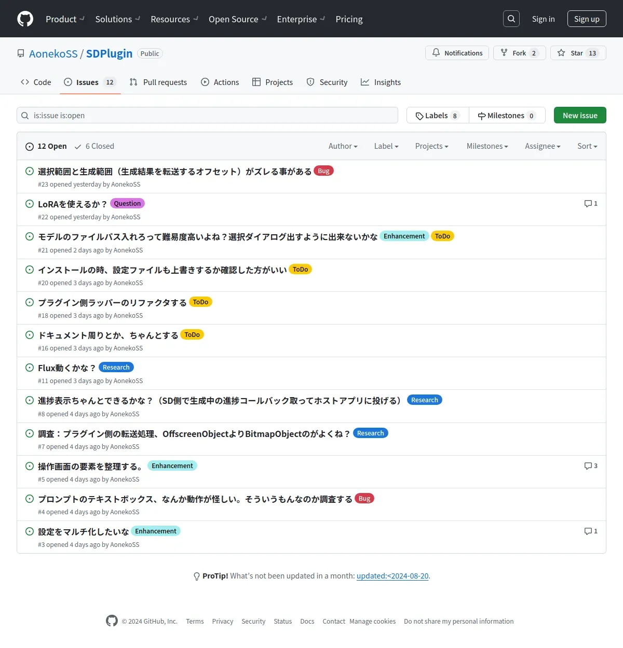Click the bell icon in Notifications button

click(436, 53)
